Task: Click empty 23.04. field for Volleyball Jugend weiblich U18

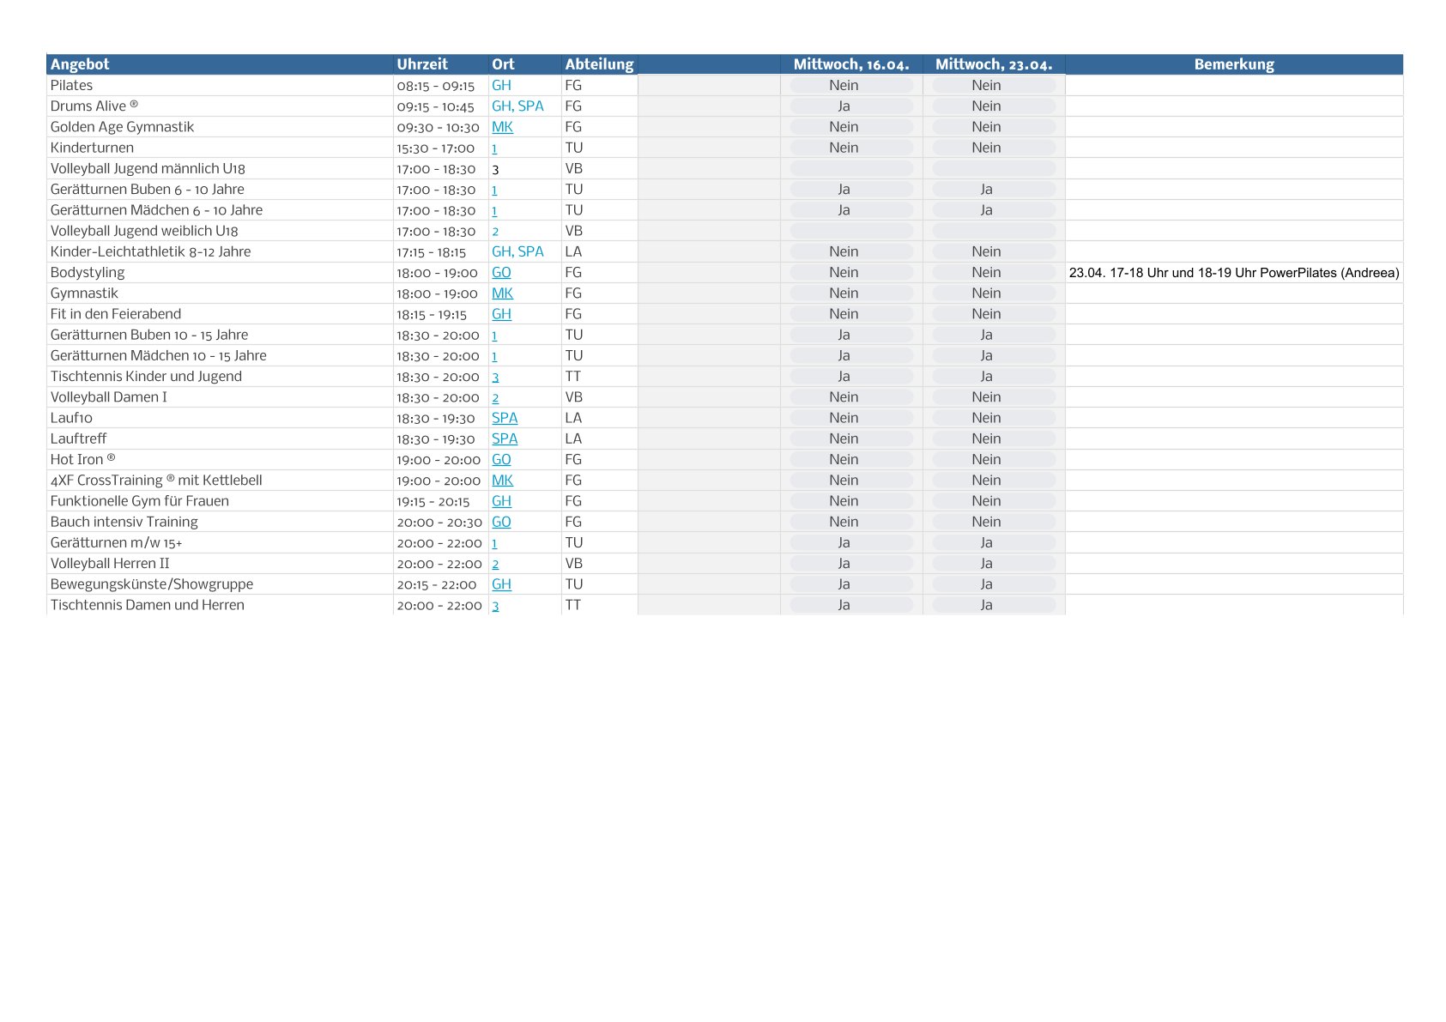Action: point(994,231)
